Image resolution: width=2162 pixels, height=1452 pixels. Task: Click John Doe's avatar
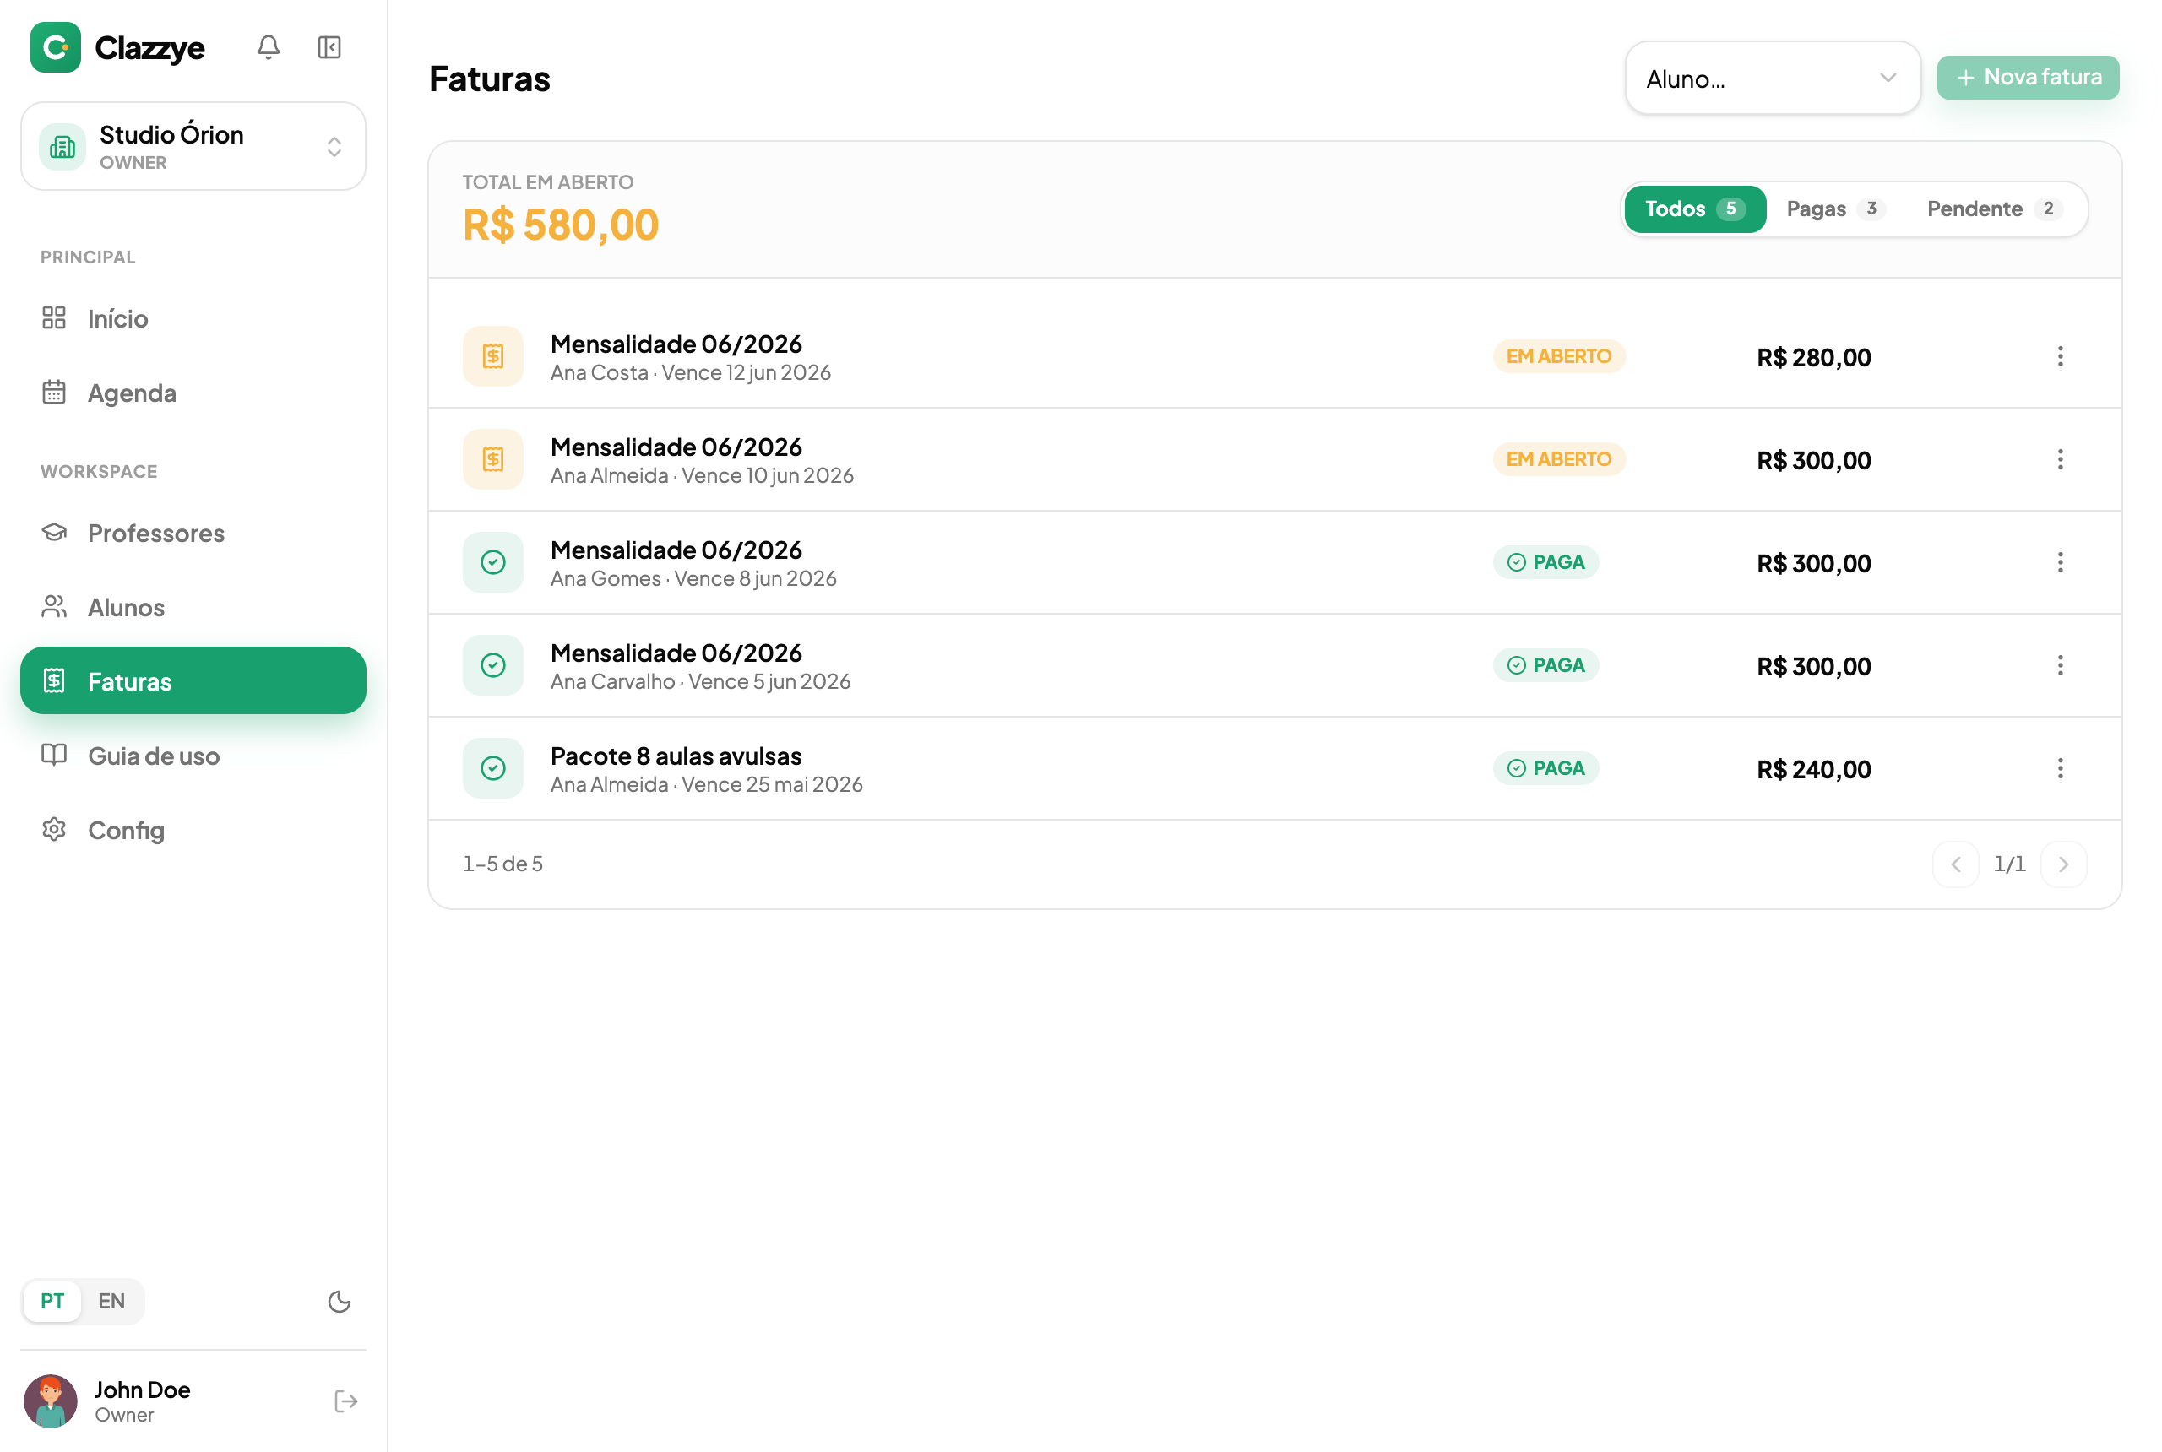point(50,1401)
